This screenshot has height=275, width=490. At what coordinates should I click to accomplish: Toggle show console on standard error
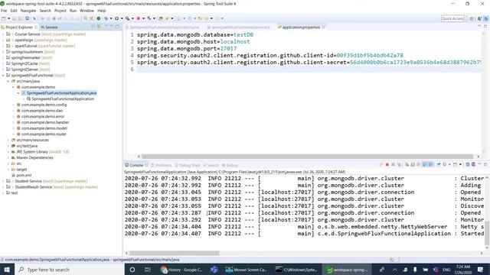point(431,165)
